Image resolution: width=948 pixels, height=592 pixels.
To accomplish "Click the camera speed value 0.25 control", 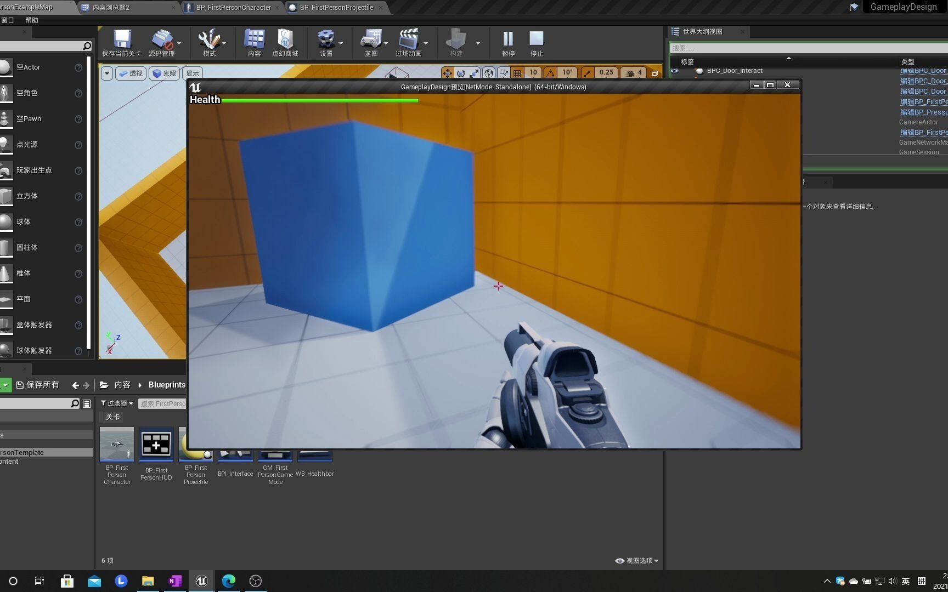I will click(606, 72).
